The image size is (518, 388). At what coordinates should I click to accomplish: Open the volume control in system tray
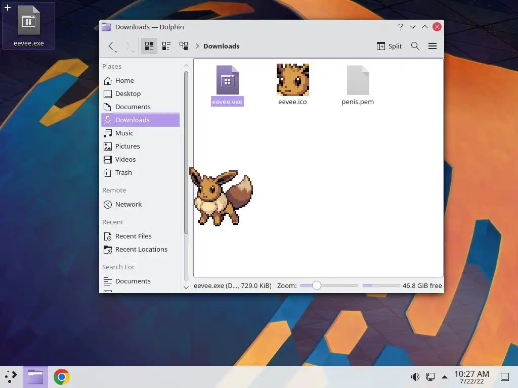pyautogui.click(x=415, y=376)
